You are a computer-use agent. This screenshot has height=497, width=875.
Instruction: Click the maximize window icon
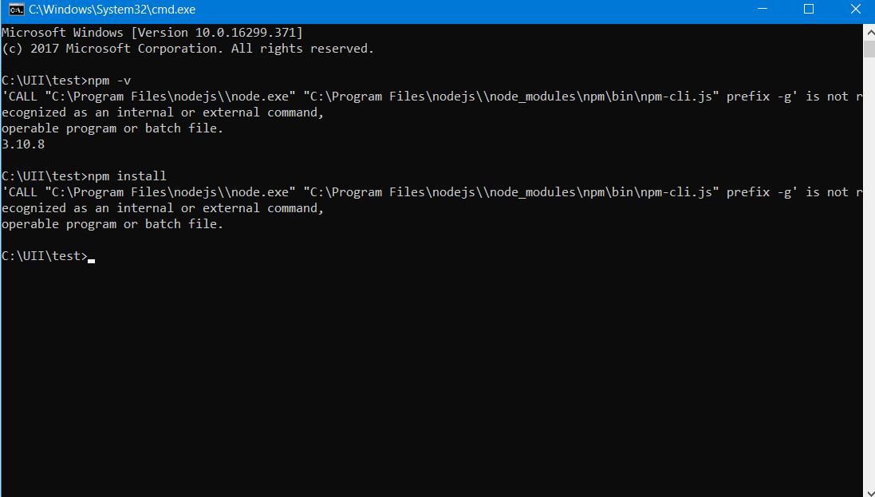(x=809, y=9)
